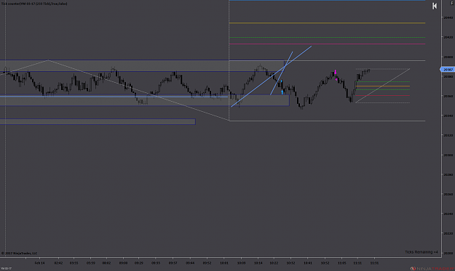
Task: Click the scroll-to-latest-bar arrow icon
Action: tap(435, 6)
